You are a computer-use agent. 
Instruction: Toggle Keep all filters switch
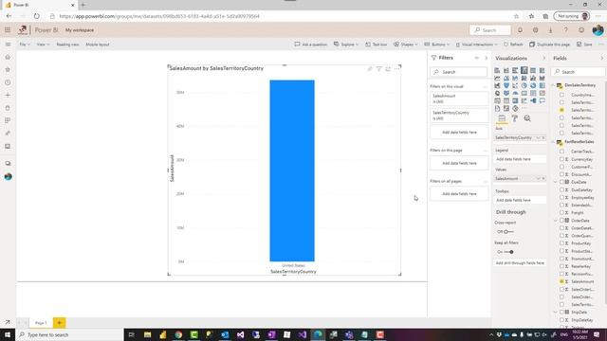click(x=508, y=252)
